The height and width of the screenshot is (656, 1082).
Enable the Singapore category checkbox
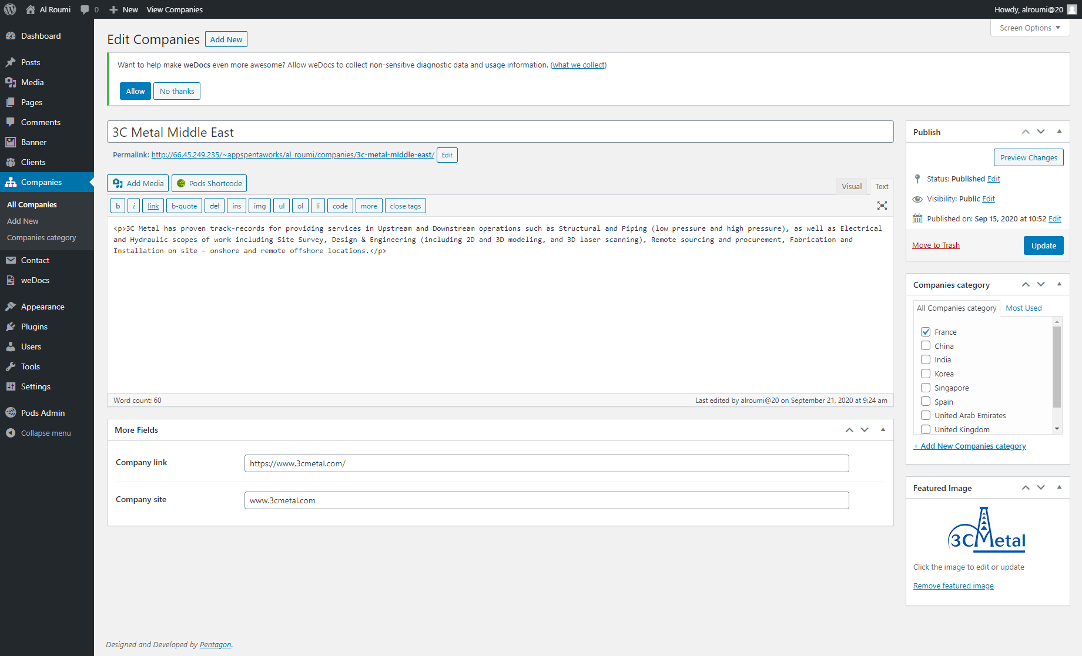point(926,388)
